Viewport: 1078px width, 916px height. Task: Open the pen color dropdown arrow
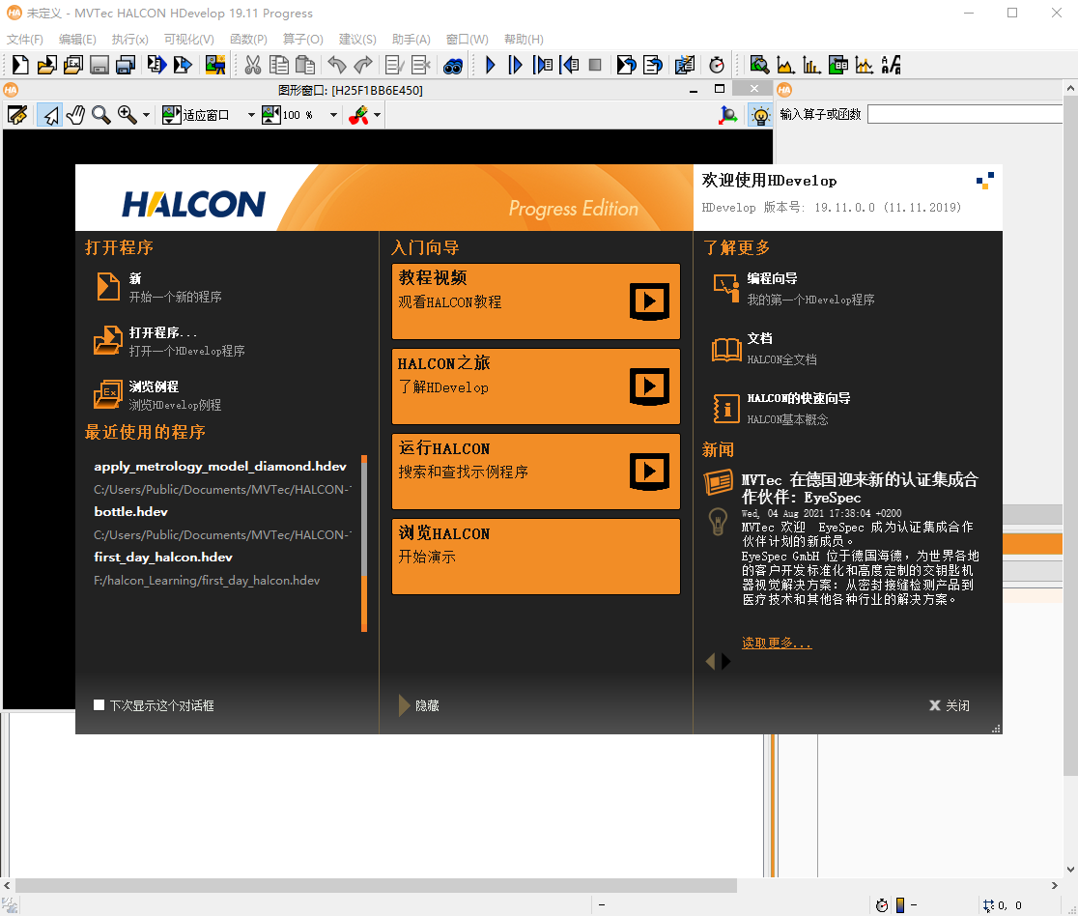tap(377, 114)
